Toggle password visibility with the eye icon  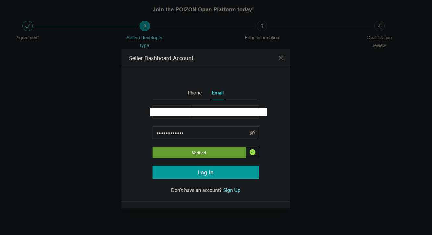[x=253, y=133]
